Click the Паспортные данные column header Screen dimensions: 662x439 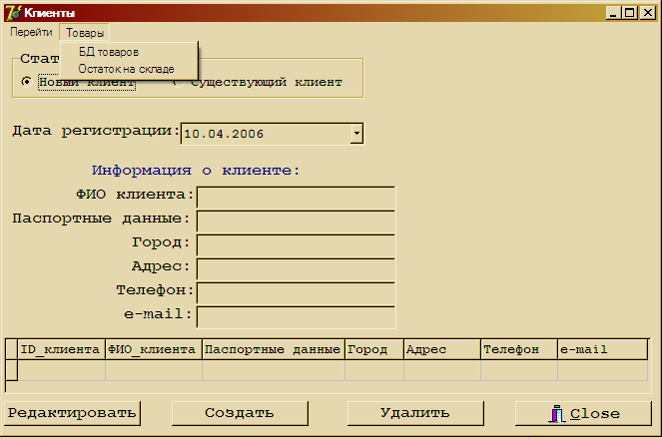coord(274,349)
